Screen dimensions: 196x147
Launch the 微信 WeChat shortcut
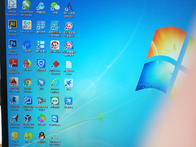[55, 6]
